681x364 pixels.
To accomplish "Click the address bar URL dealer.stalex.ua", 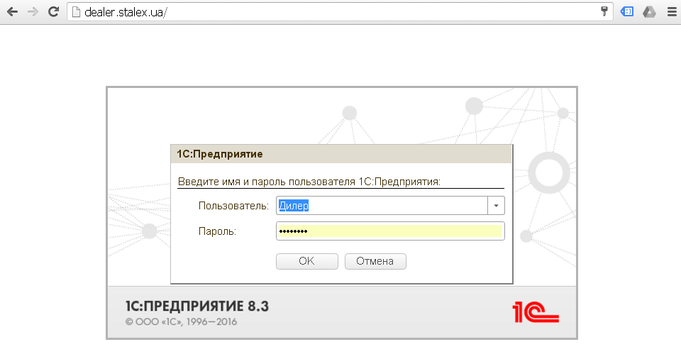I will (126, 12).
